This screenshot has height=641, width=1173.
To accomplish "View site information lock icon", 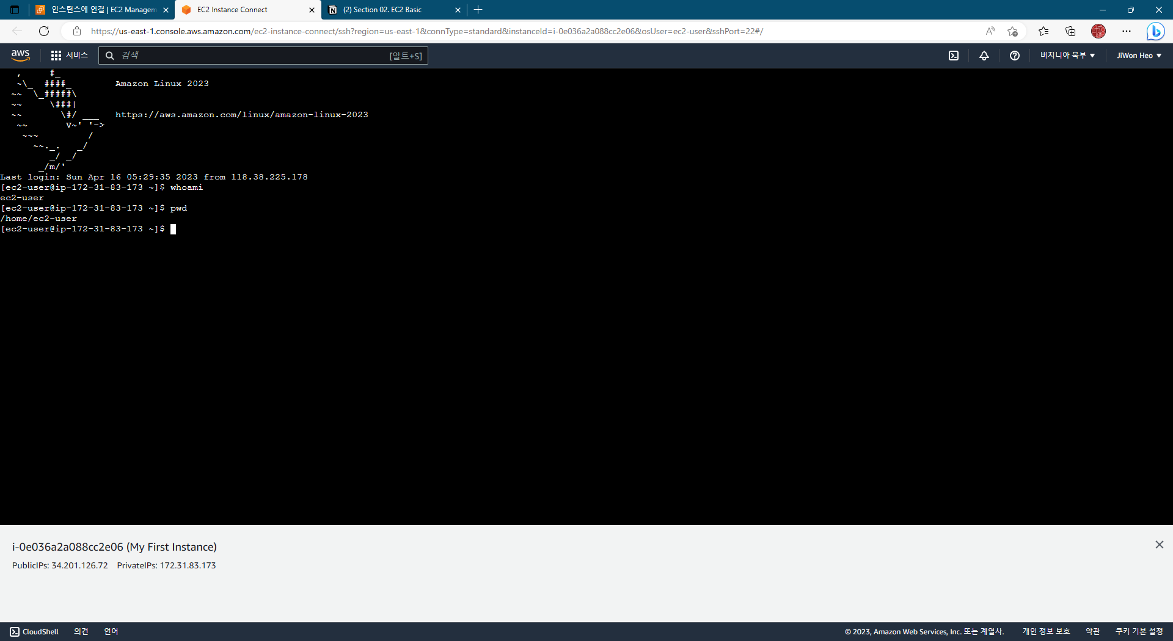I will coord(77,31).
